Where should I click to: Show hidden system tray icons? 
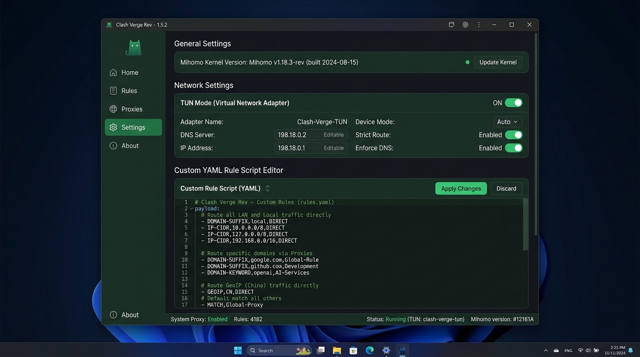(x=546, y=350)
